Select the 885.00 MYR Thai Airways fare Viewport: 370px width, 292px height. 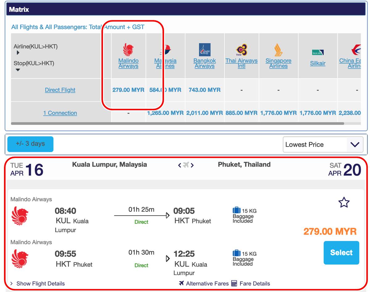pos(241,113)
